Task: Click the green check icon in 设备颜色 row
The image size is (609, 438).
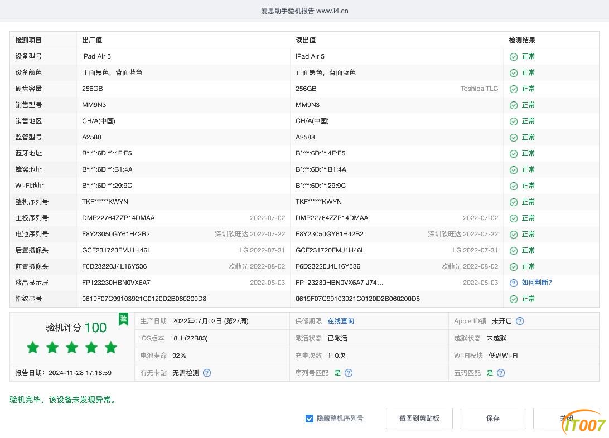Action: tap(514, 73)
